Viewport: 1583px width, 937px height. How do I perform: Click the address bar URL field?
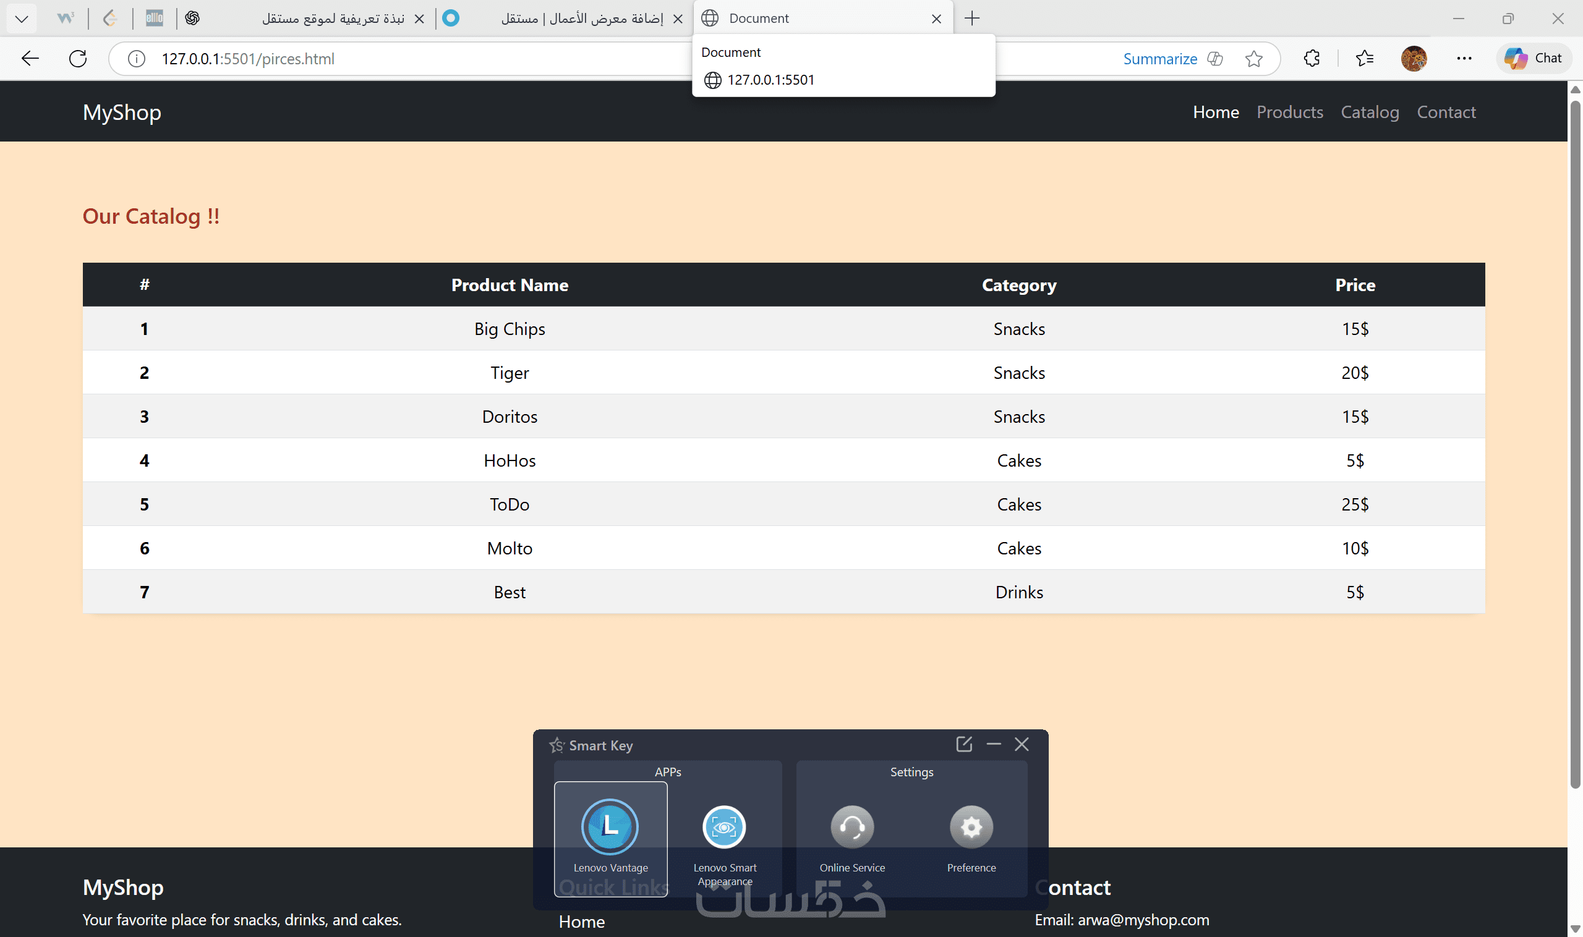click(411, 59)
